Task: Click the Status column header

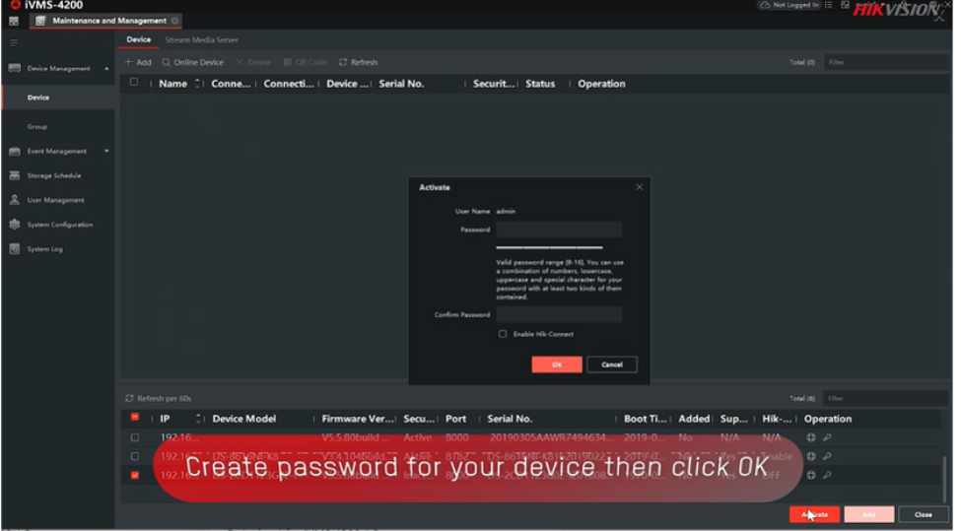Action: 540,84
